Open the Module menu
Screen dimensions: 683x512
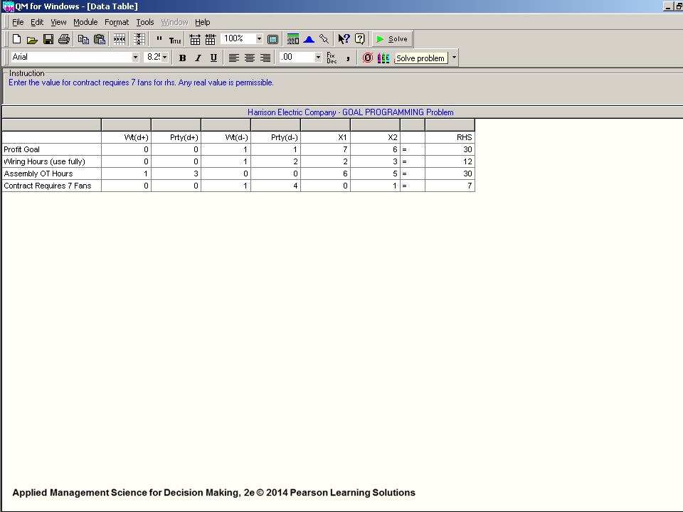[x=85, y=22]
